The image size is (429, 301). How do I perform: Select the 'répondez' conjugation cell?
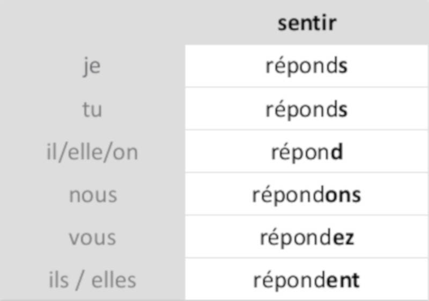pos(306,238)
